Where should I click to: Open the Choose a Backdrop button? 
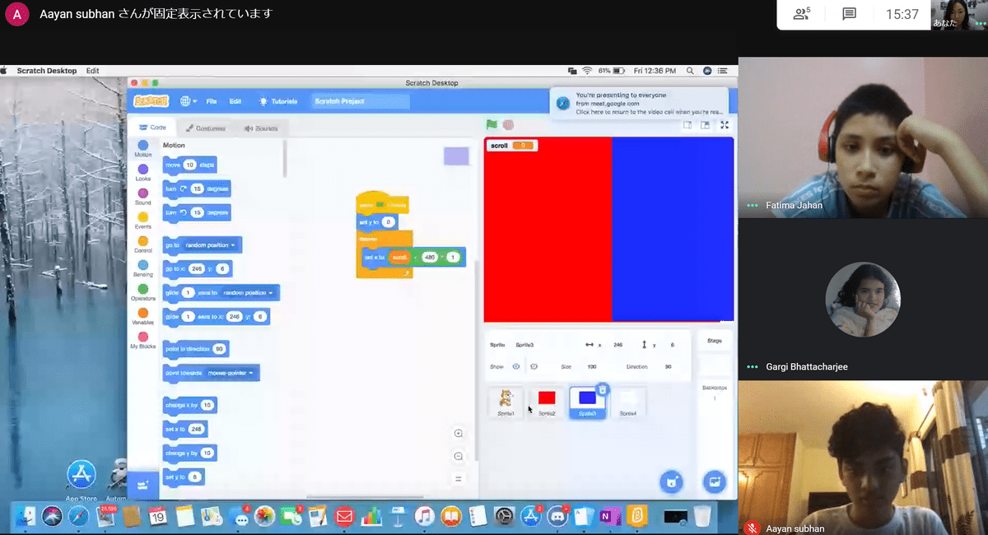[714, 482]
